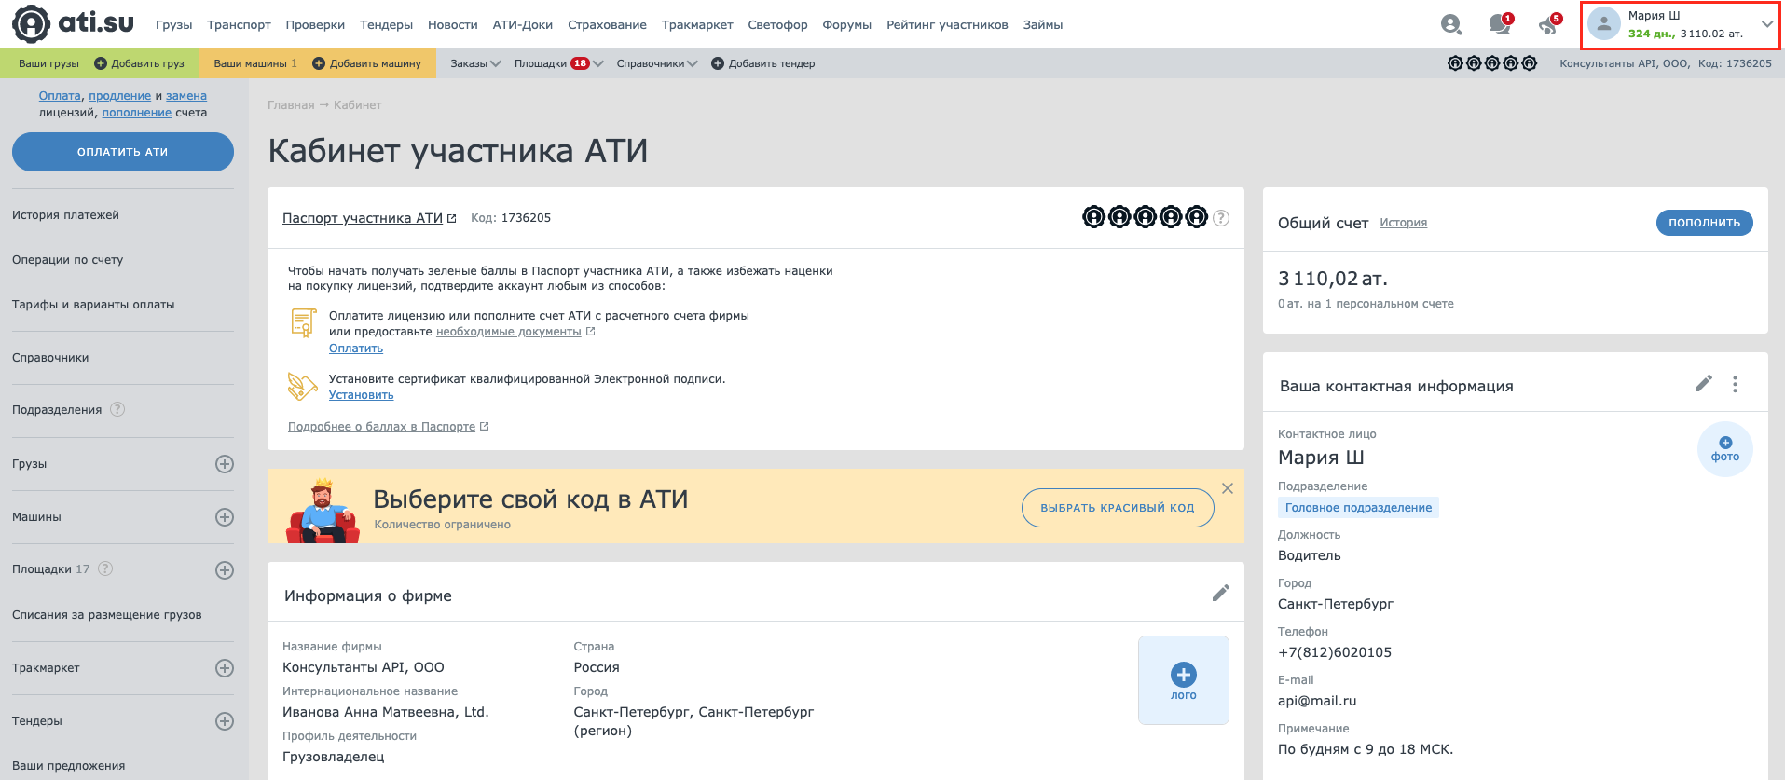Viewport: 1785px width, 780px height.
Task: Click the Оплата link in sidebar
Action: (x=60, y=96)
